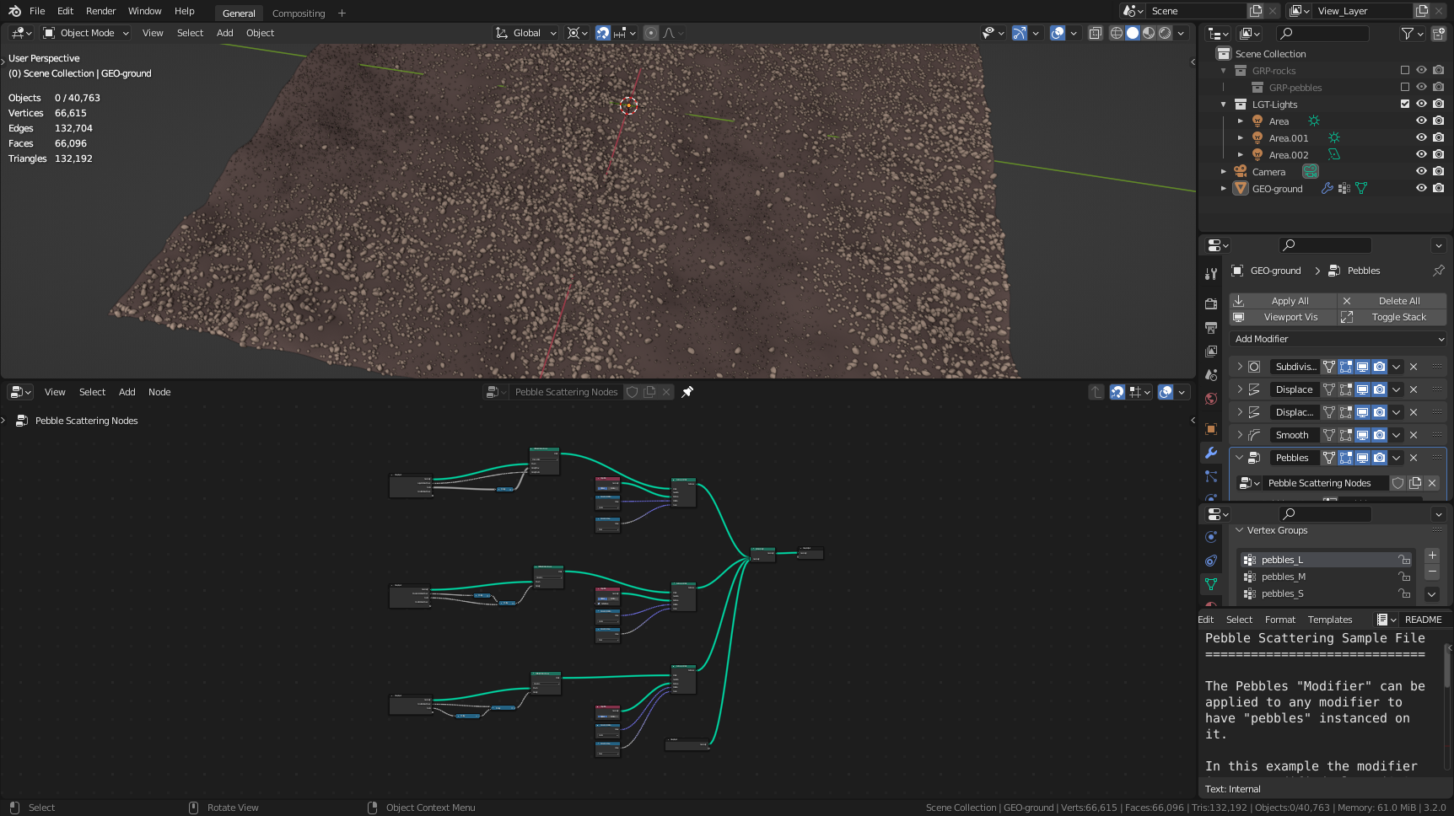Click the outliner filter funnel icon
Screen dimensions: 1454x816
[x=1407, y=34]
